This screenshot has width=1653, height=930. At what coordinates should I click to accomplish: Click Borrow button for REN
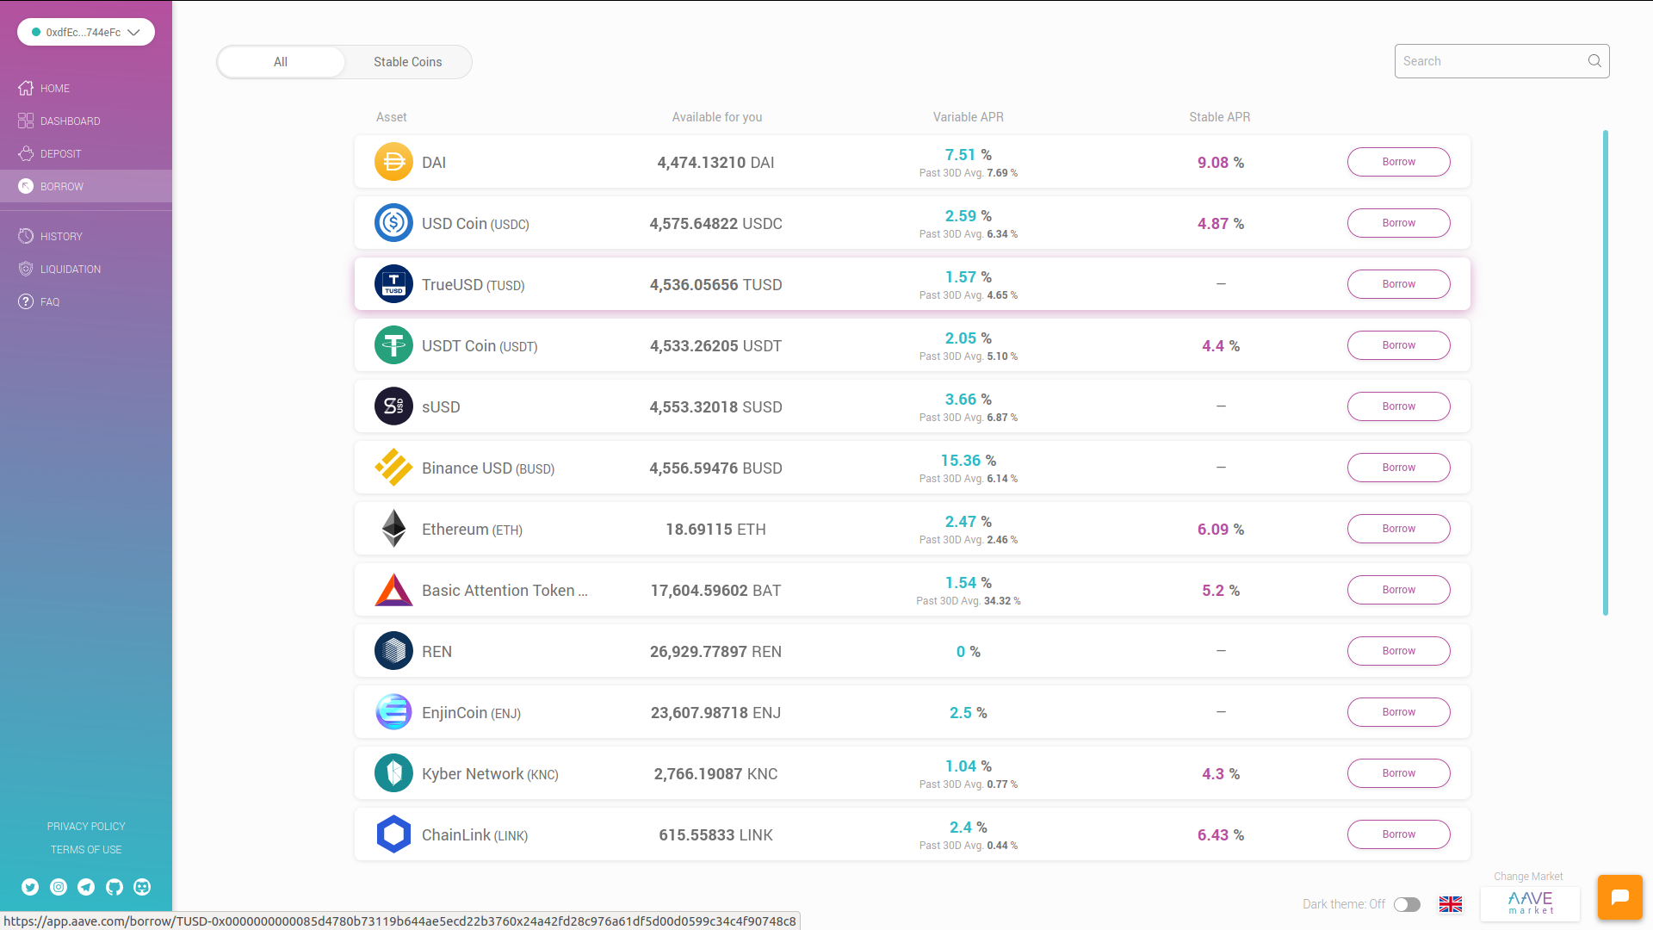click(x=1398, y=651)
